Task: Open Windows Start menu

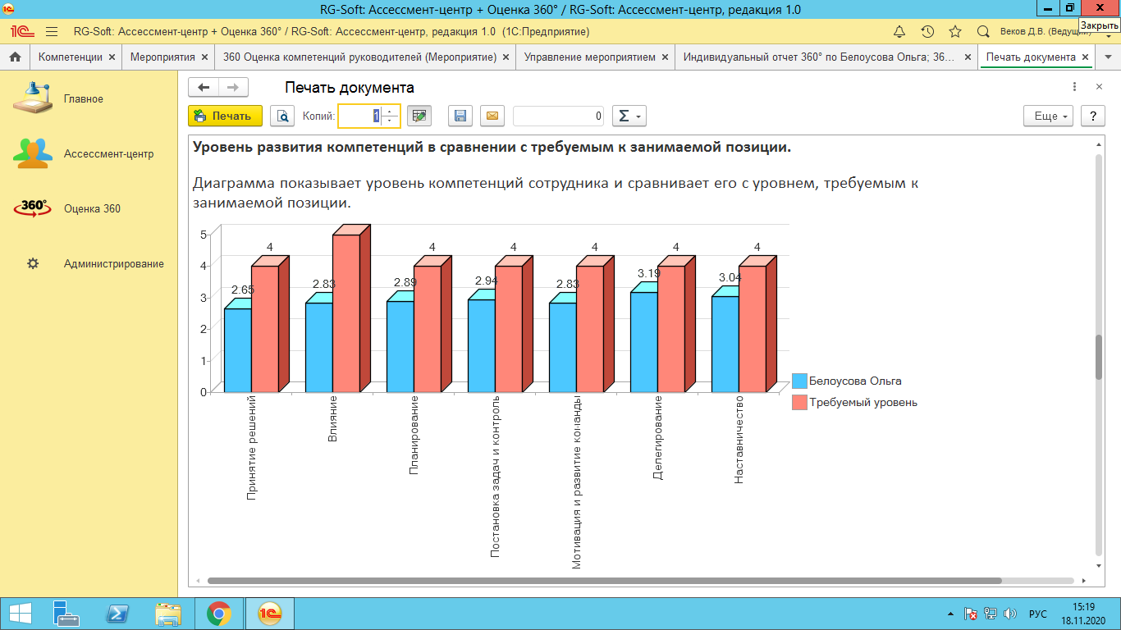Action: (x=20, y=614)
